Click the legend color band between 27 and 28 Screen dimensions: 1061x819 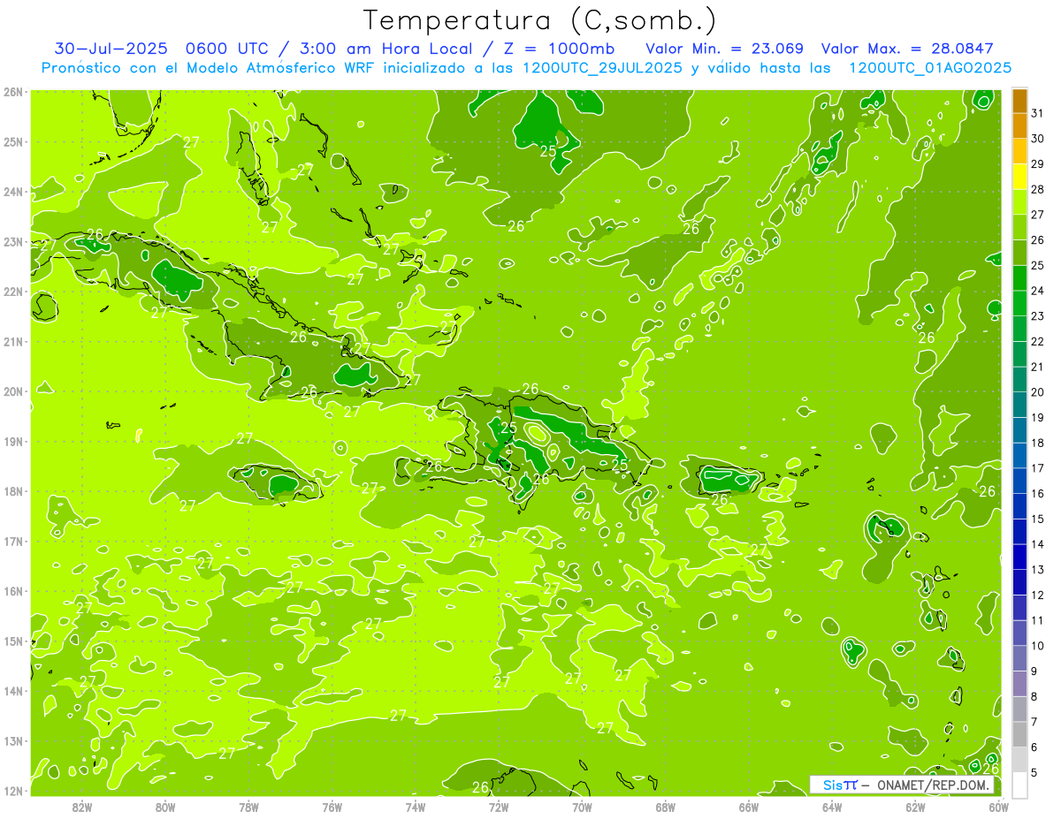pyautogui.click(x=1019, y=202)
